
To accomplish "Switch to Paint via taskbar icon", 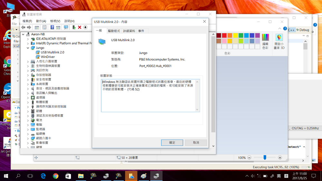I will pos(143,176).
